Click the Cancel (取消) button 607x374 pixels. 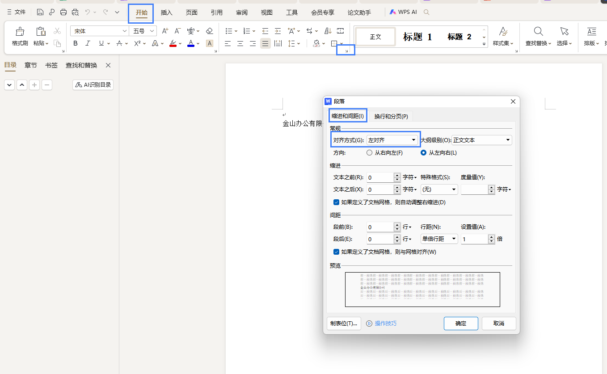499,324
